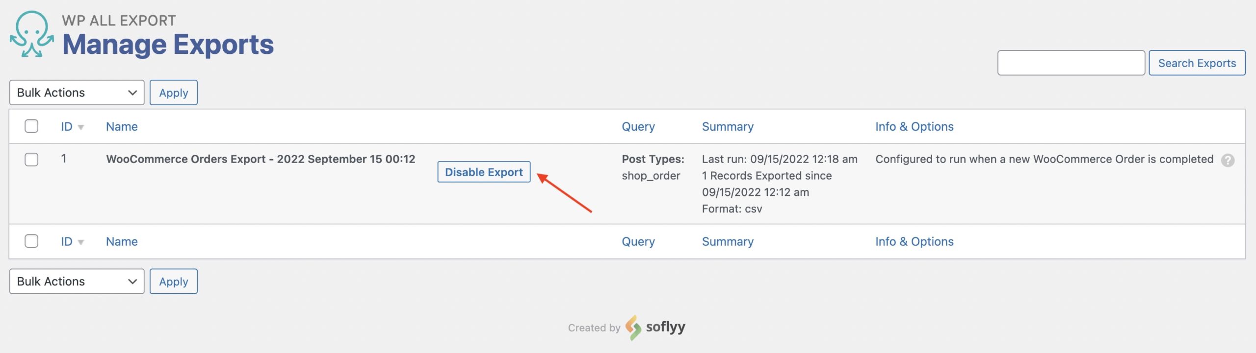
Task: Click the bottom Apply button
Action: point(173,282)
